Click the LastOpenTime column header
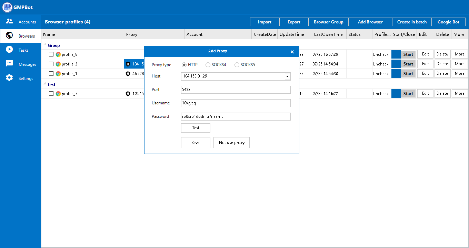Image resolution: width=469 pixels, height=248 pixels. pos(329,34)
